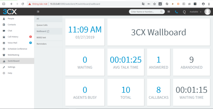Click the blue phone call icon
This screenshot has height=109, width=213.
(x=176, y=12)
